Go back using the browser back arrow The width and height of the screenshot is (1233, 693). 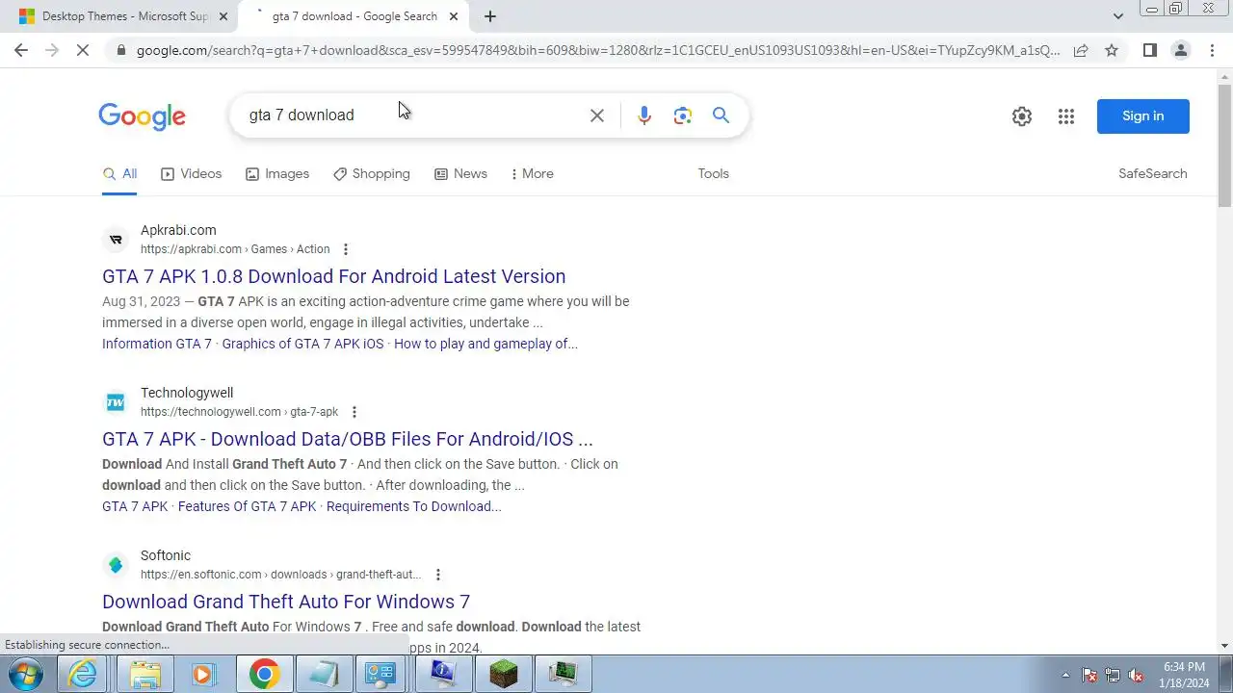coord(21,50)
